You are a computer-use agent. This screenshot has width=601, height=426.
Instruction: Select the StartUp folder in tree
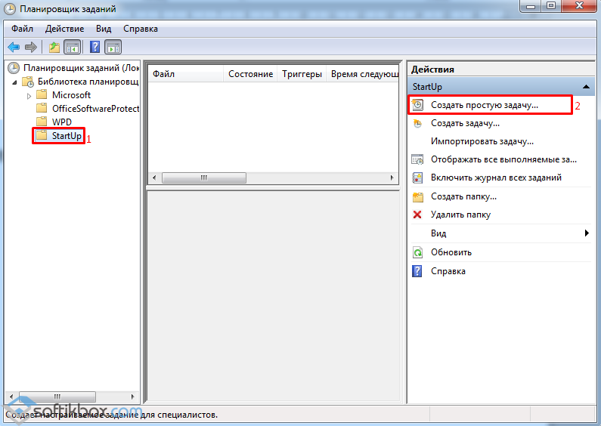67,136
